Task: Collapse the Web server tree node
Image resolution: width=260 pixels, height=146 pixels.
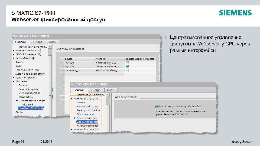Action: 14,81
